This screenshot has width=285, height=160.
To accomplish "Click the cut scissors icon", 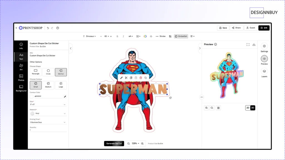I will point(126,78).
